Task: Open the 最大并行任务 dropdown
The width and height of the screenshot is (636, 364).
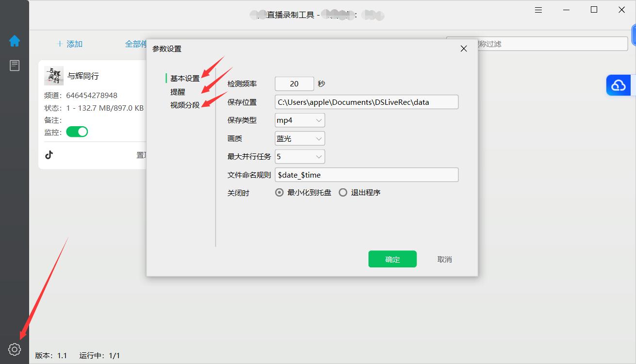Action: point(300,157)
